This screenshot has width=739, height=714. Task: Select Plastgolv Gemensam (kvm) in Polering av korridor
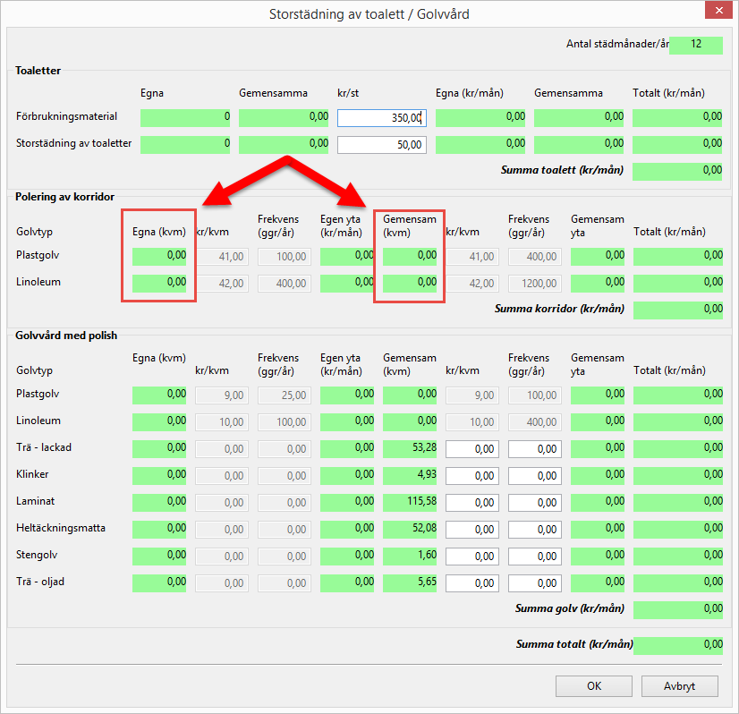[410, 256]
